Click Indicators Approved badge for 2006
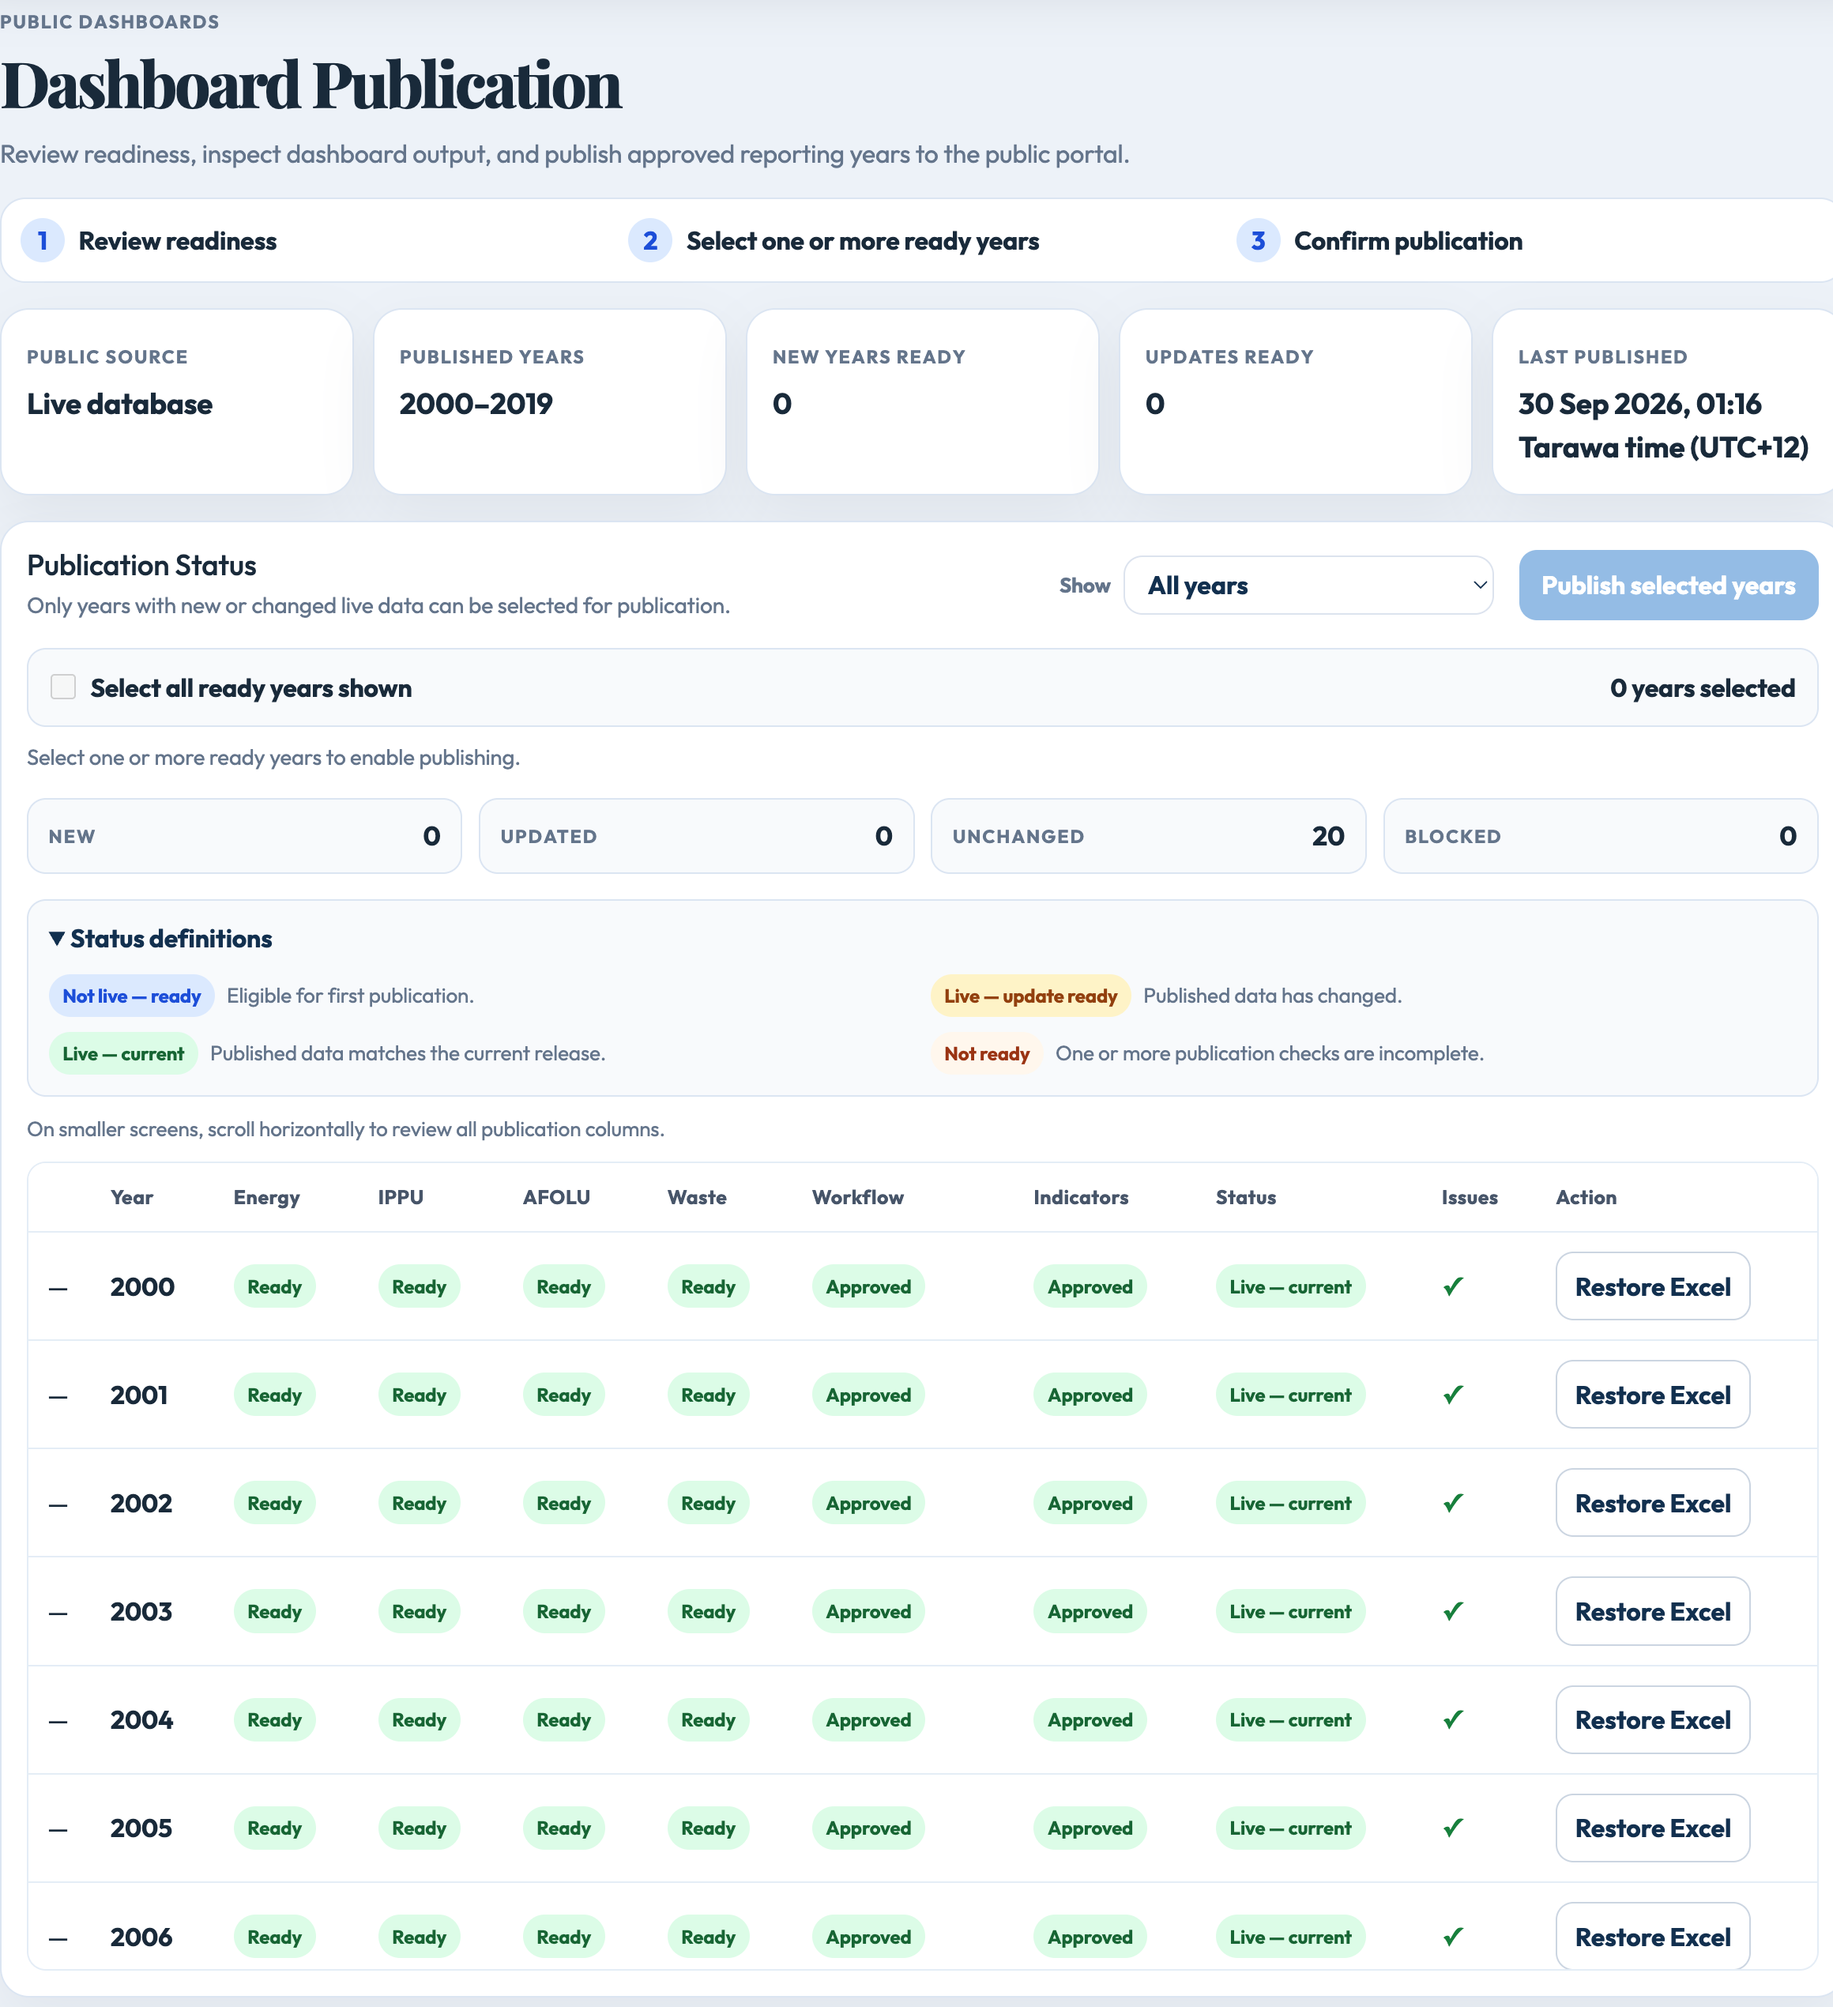The width and height of the screenshot is (1833, 2007). pos(1090,1937)
